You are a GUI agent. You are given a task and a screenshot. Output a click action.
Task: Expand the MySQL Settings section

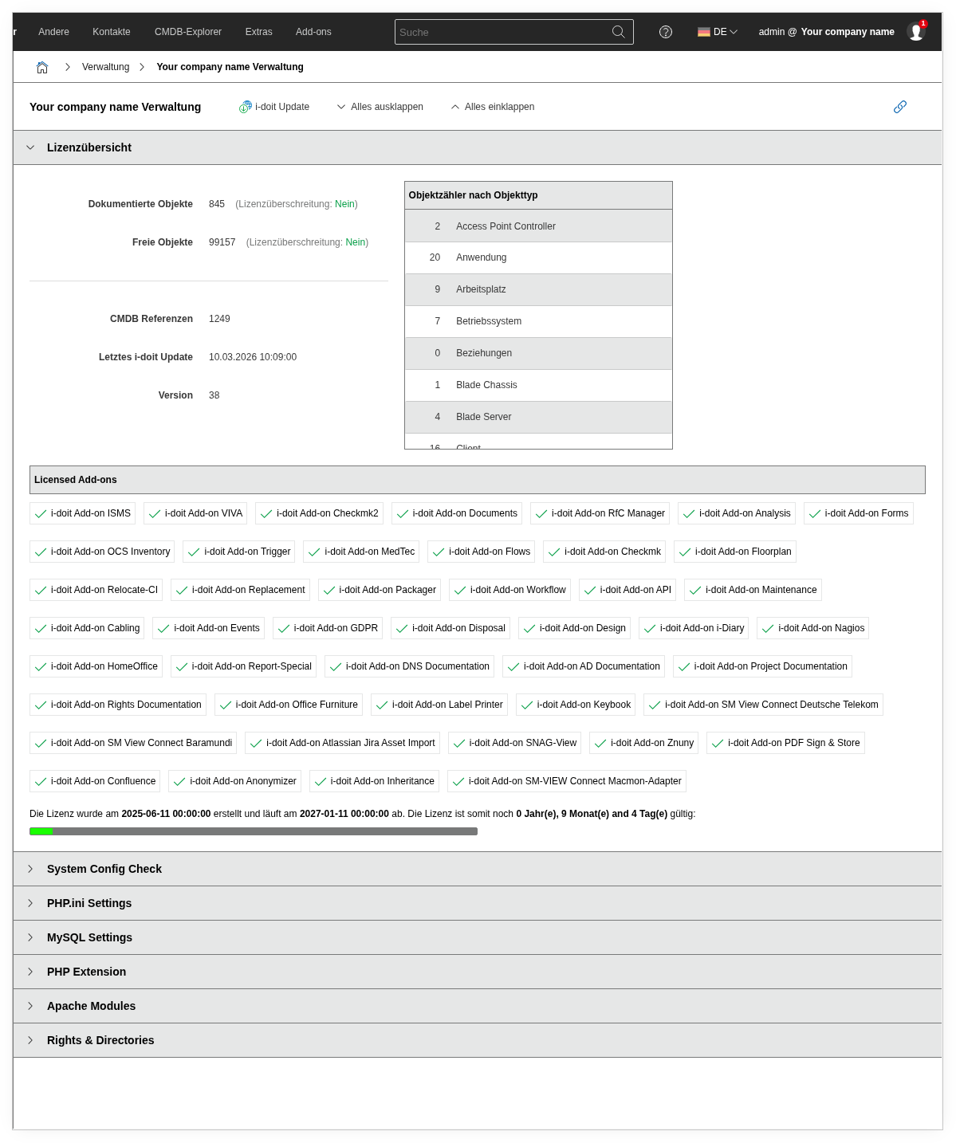click(89, 937)
